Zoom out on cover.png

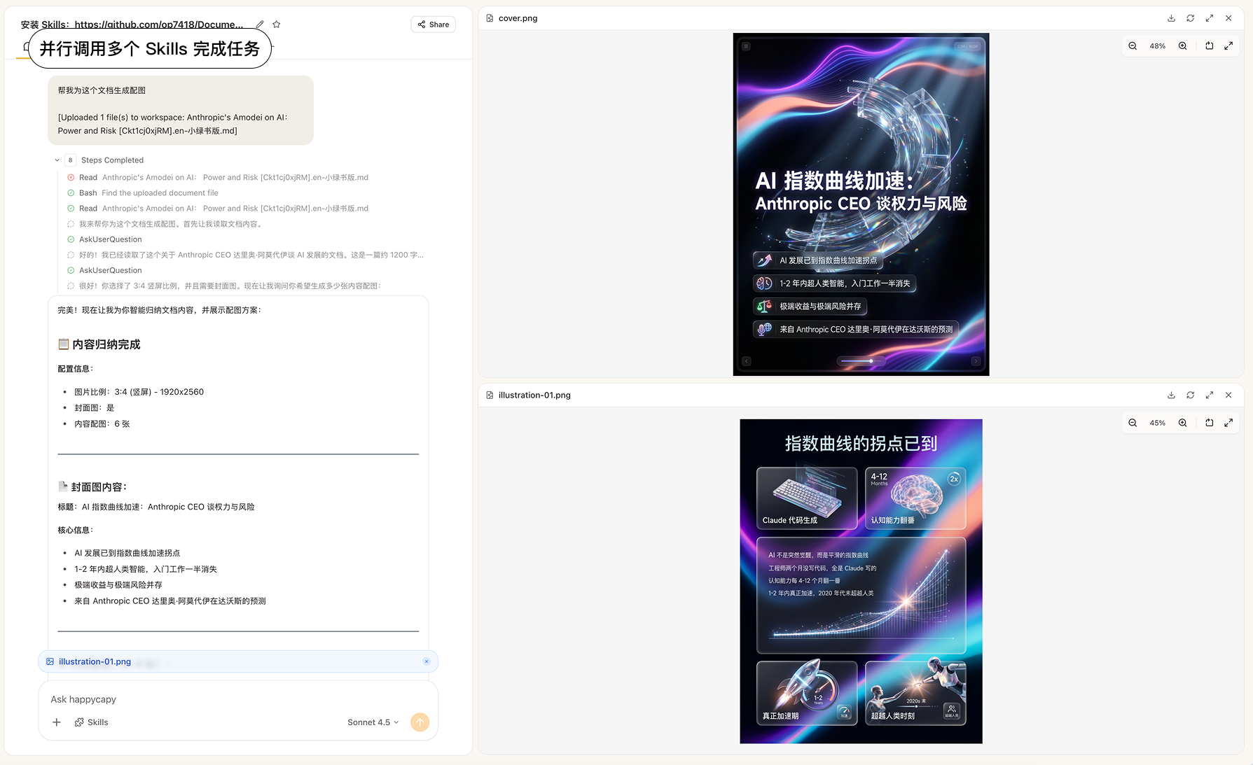point(1133,46)
